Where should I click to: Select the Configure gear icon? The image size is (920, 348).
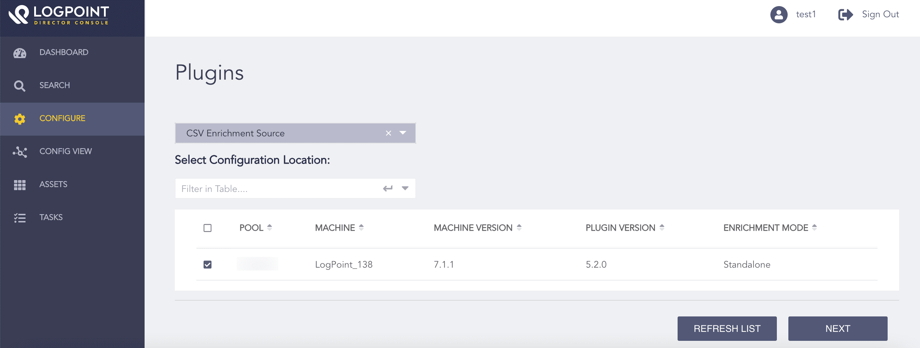(x=20, y=119)
